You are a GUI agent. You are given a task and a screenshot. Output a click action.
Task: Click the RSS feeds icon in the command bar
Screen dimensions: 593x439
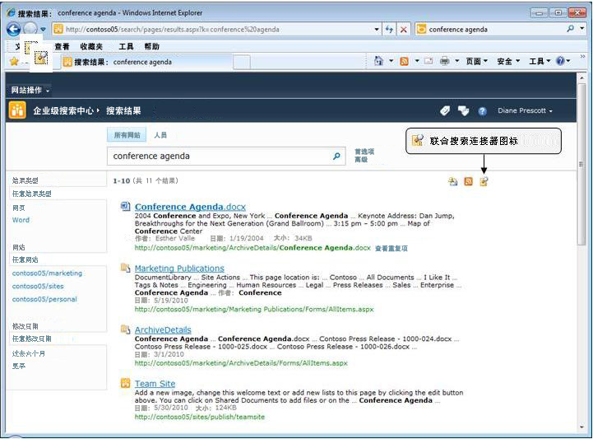pyautogui.click(x=405, y=61)
